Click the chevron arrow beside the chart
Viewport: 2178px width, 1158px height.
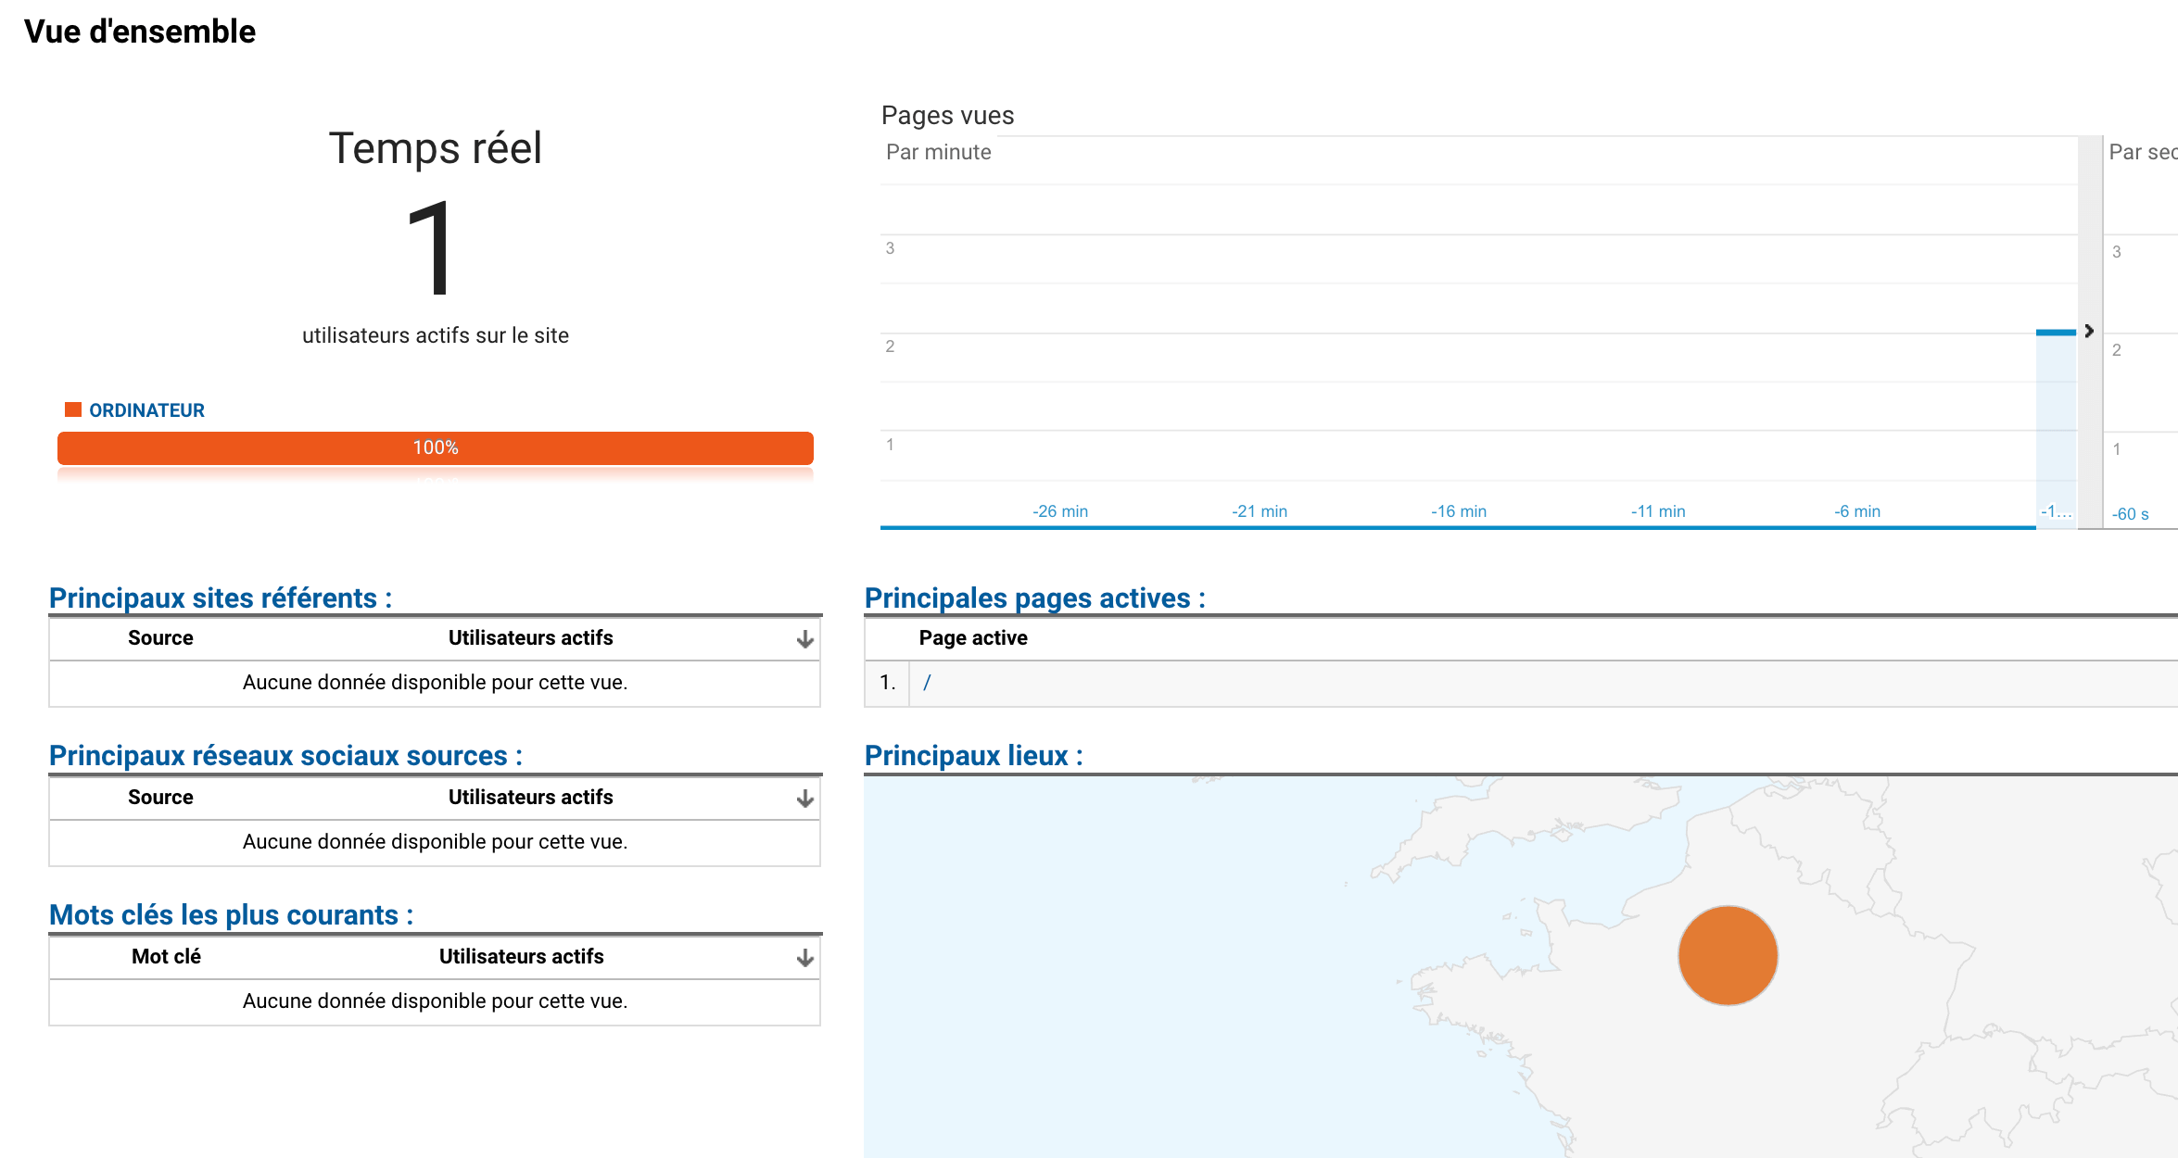[2089, 331]
